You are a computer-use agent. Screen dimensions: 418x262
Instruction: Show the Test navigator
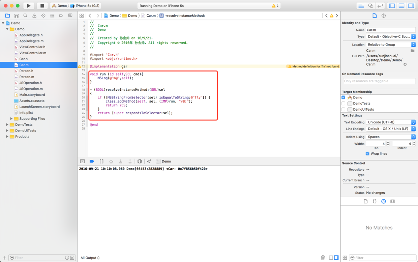[x=43, y=16]
